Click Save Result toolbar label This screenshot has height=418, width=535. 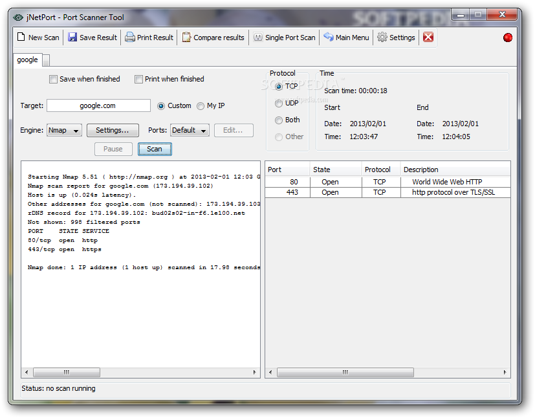tap(98, 38)
